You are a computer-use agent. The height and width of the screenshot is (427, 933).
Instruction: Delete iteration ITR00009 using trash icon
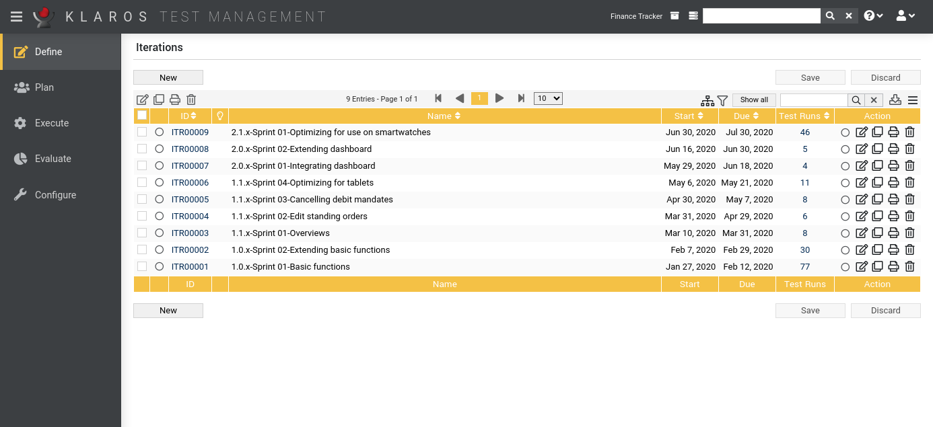909,132
